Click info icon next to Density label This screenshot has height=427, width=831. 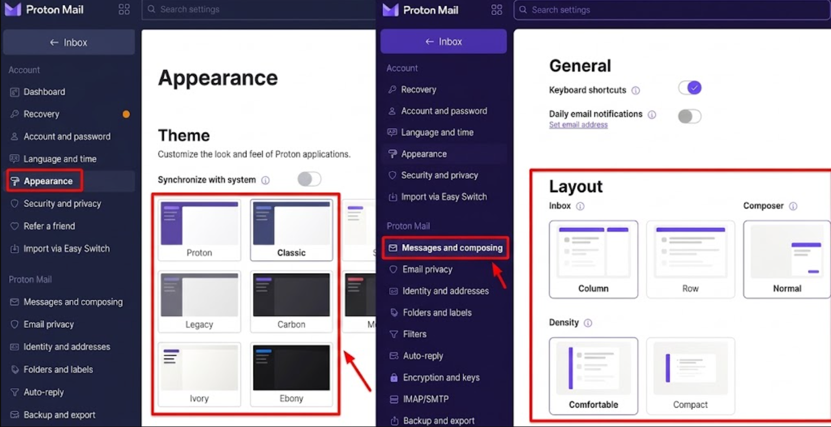(588, 323)
